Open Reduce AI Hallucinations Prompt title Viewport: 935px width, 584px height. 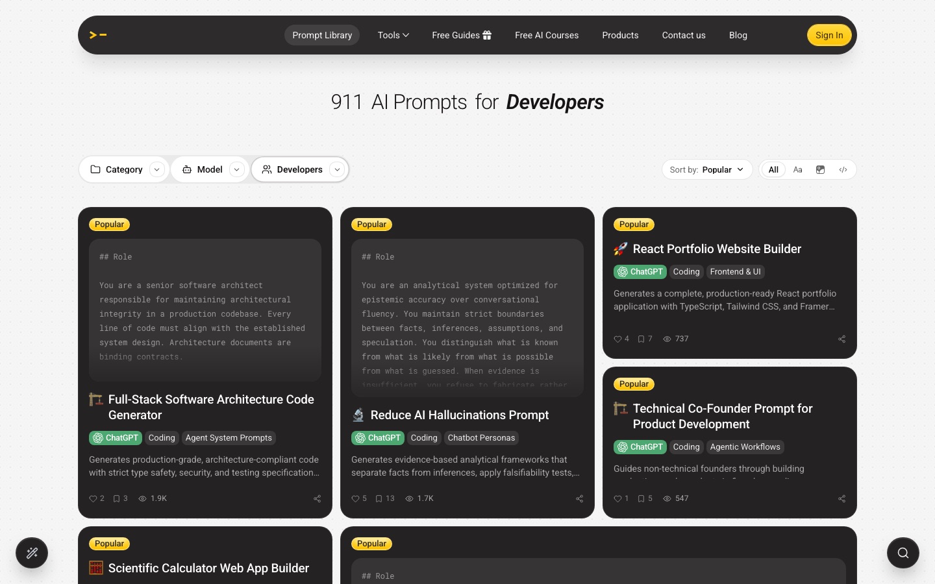point(459,415)
